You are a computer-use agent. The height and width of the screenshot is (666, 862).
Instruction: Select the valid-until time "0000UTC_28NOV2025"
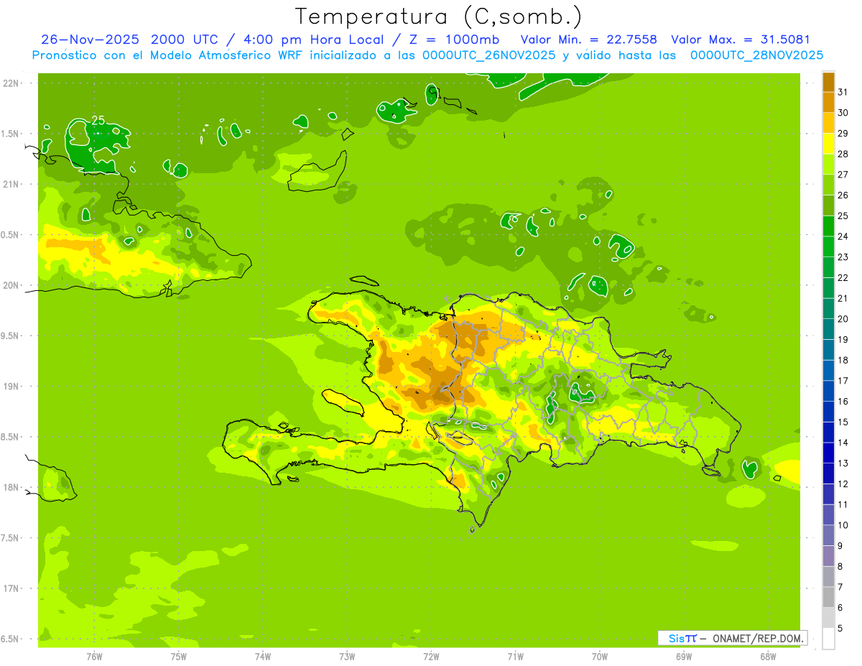pyautogui.click(x=756, y=55)
